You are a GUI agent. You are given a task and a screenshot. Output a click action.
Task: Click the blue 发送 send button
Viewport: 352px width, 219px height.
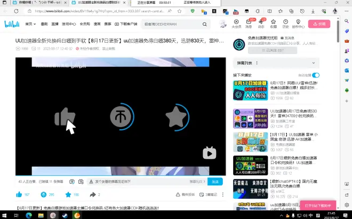[214, 182]
